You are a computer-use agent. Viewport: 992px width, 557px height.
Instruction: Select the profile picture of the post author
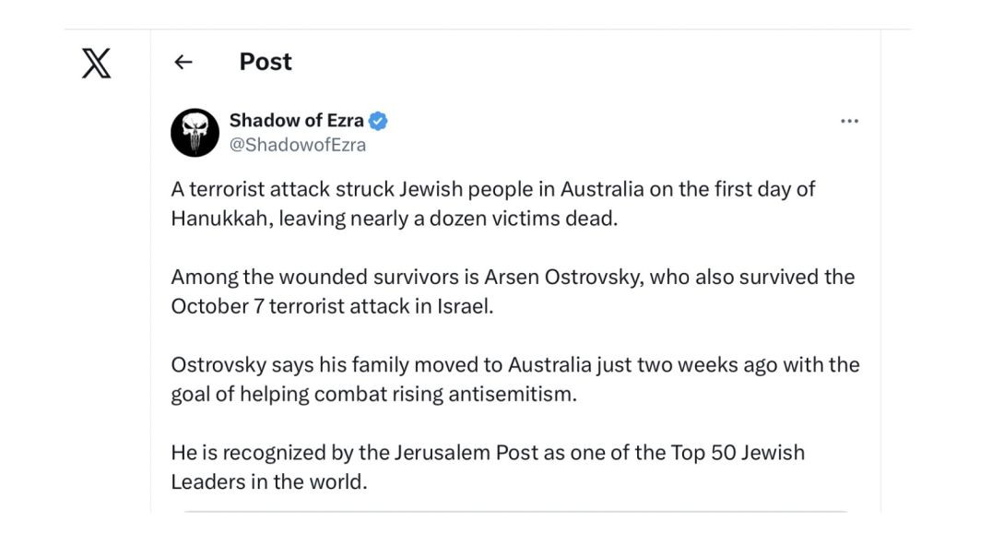click(x=194, y=131)
